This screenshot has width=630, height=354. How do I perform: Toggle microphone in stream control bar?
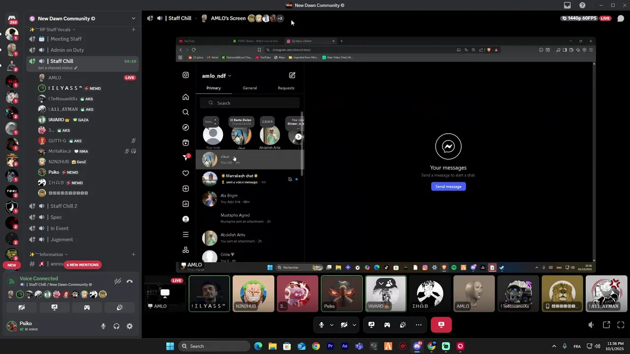pyautogui.click(x=321, y=324)
